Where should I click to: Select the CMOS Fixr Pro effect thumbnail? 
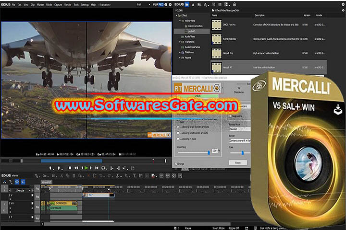[x=216, y=25]
